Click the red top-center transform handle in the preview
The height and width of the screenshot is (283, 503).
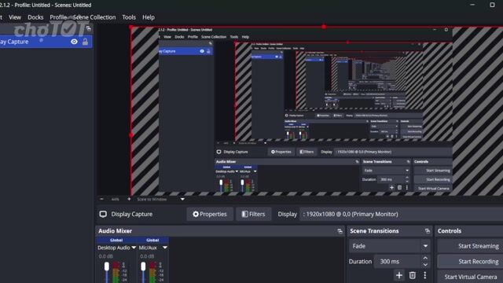[324, 27]
